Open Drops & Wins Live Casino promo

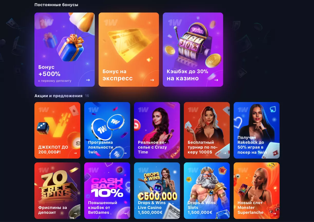pyautogui.click(x=157, y=191)
